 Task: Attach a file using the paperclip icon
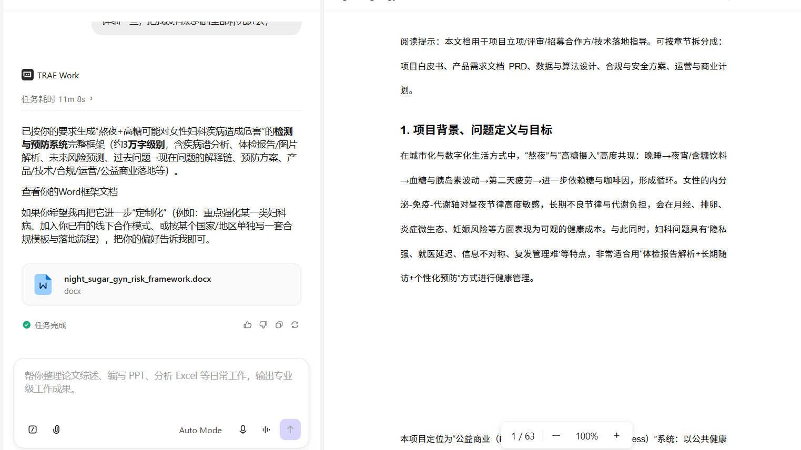coord(57,429)
